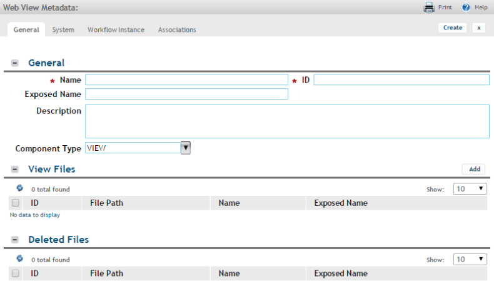Click '0 total found' under Deleted Files
The width and height of the screenshot is (494, 281).
point(51,260)
